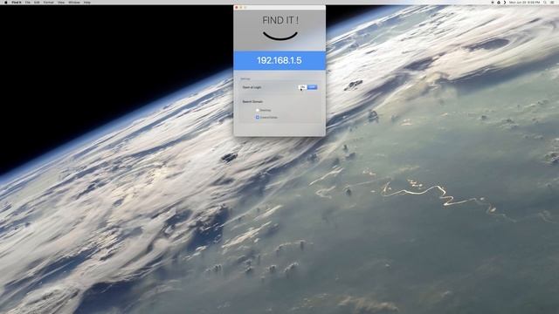Click the Bluetooth-like chevron status icon

(505, 2)
